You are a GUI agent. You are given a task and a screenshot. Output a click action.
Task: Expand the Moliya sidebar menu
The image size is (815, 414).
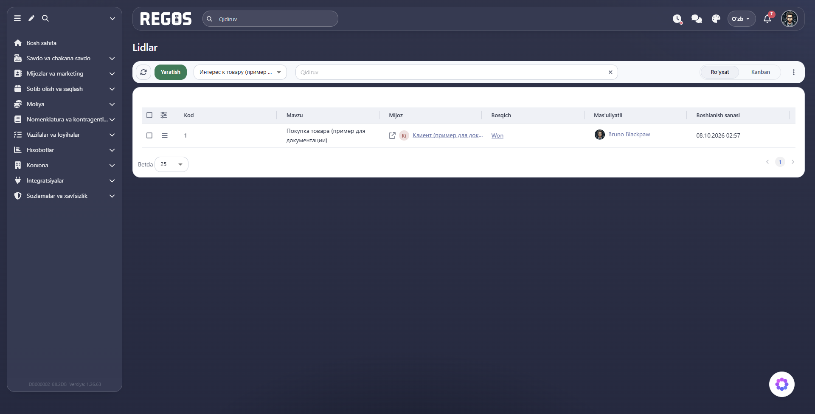point(65,104)
